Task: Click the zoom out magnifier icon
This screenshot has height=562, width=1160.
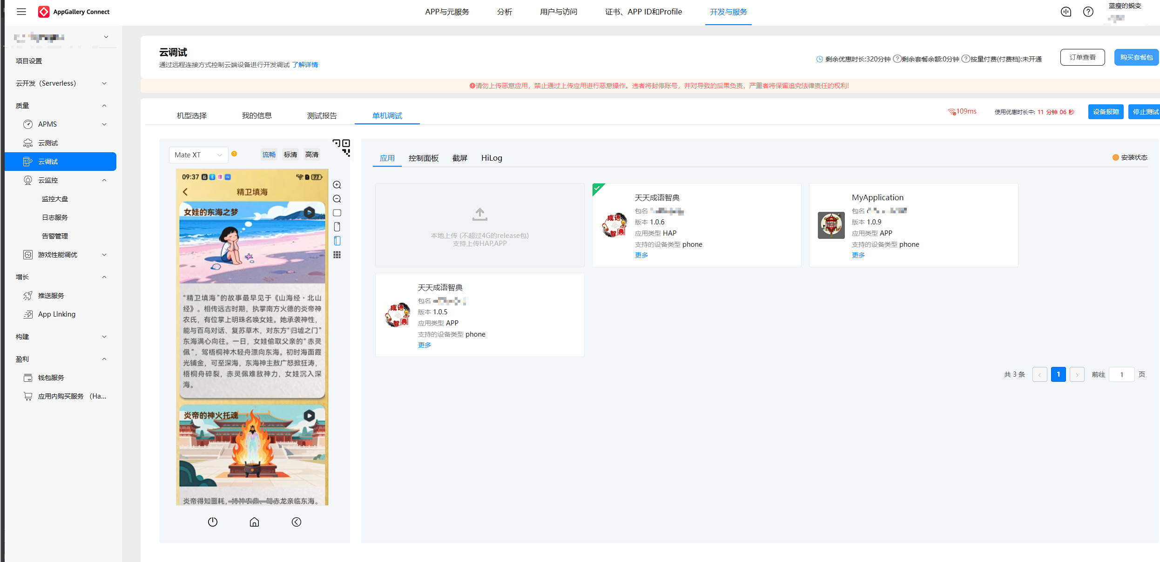Action: (x=337, y=199)
